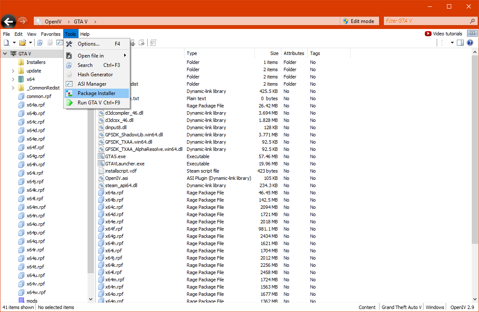Select the dinput8.dll file row

116,127
